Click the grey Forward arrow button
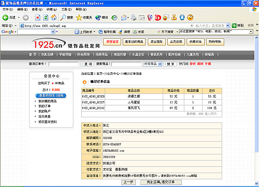 click(25, 18)
